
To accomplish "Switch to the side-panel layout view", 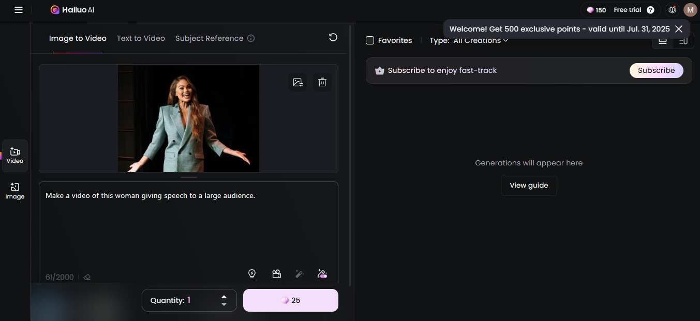I will pos(683,40).
